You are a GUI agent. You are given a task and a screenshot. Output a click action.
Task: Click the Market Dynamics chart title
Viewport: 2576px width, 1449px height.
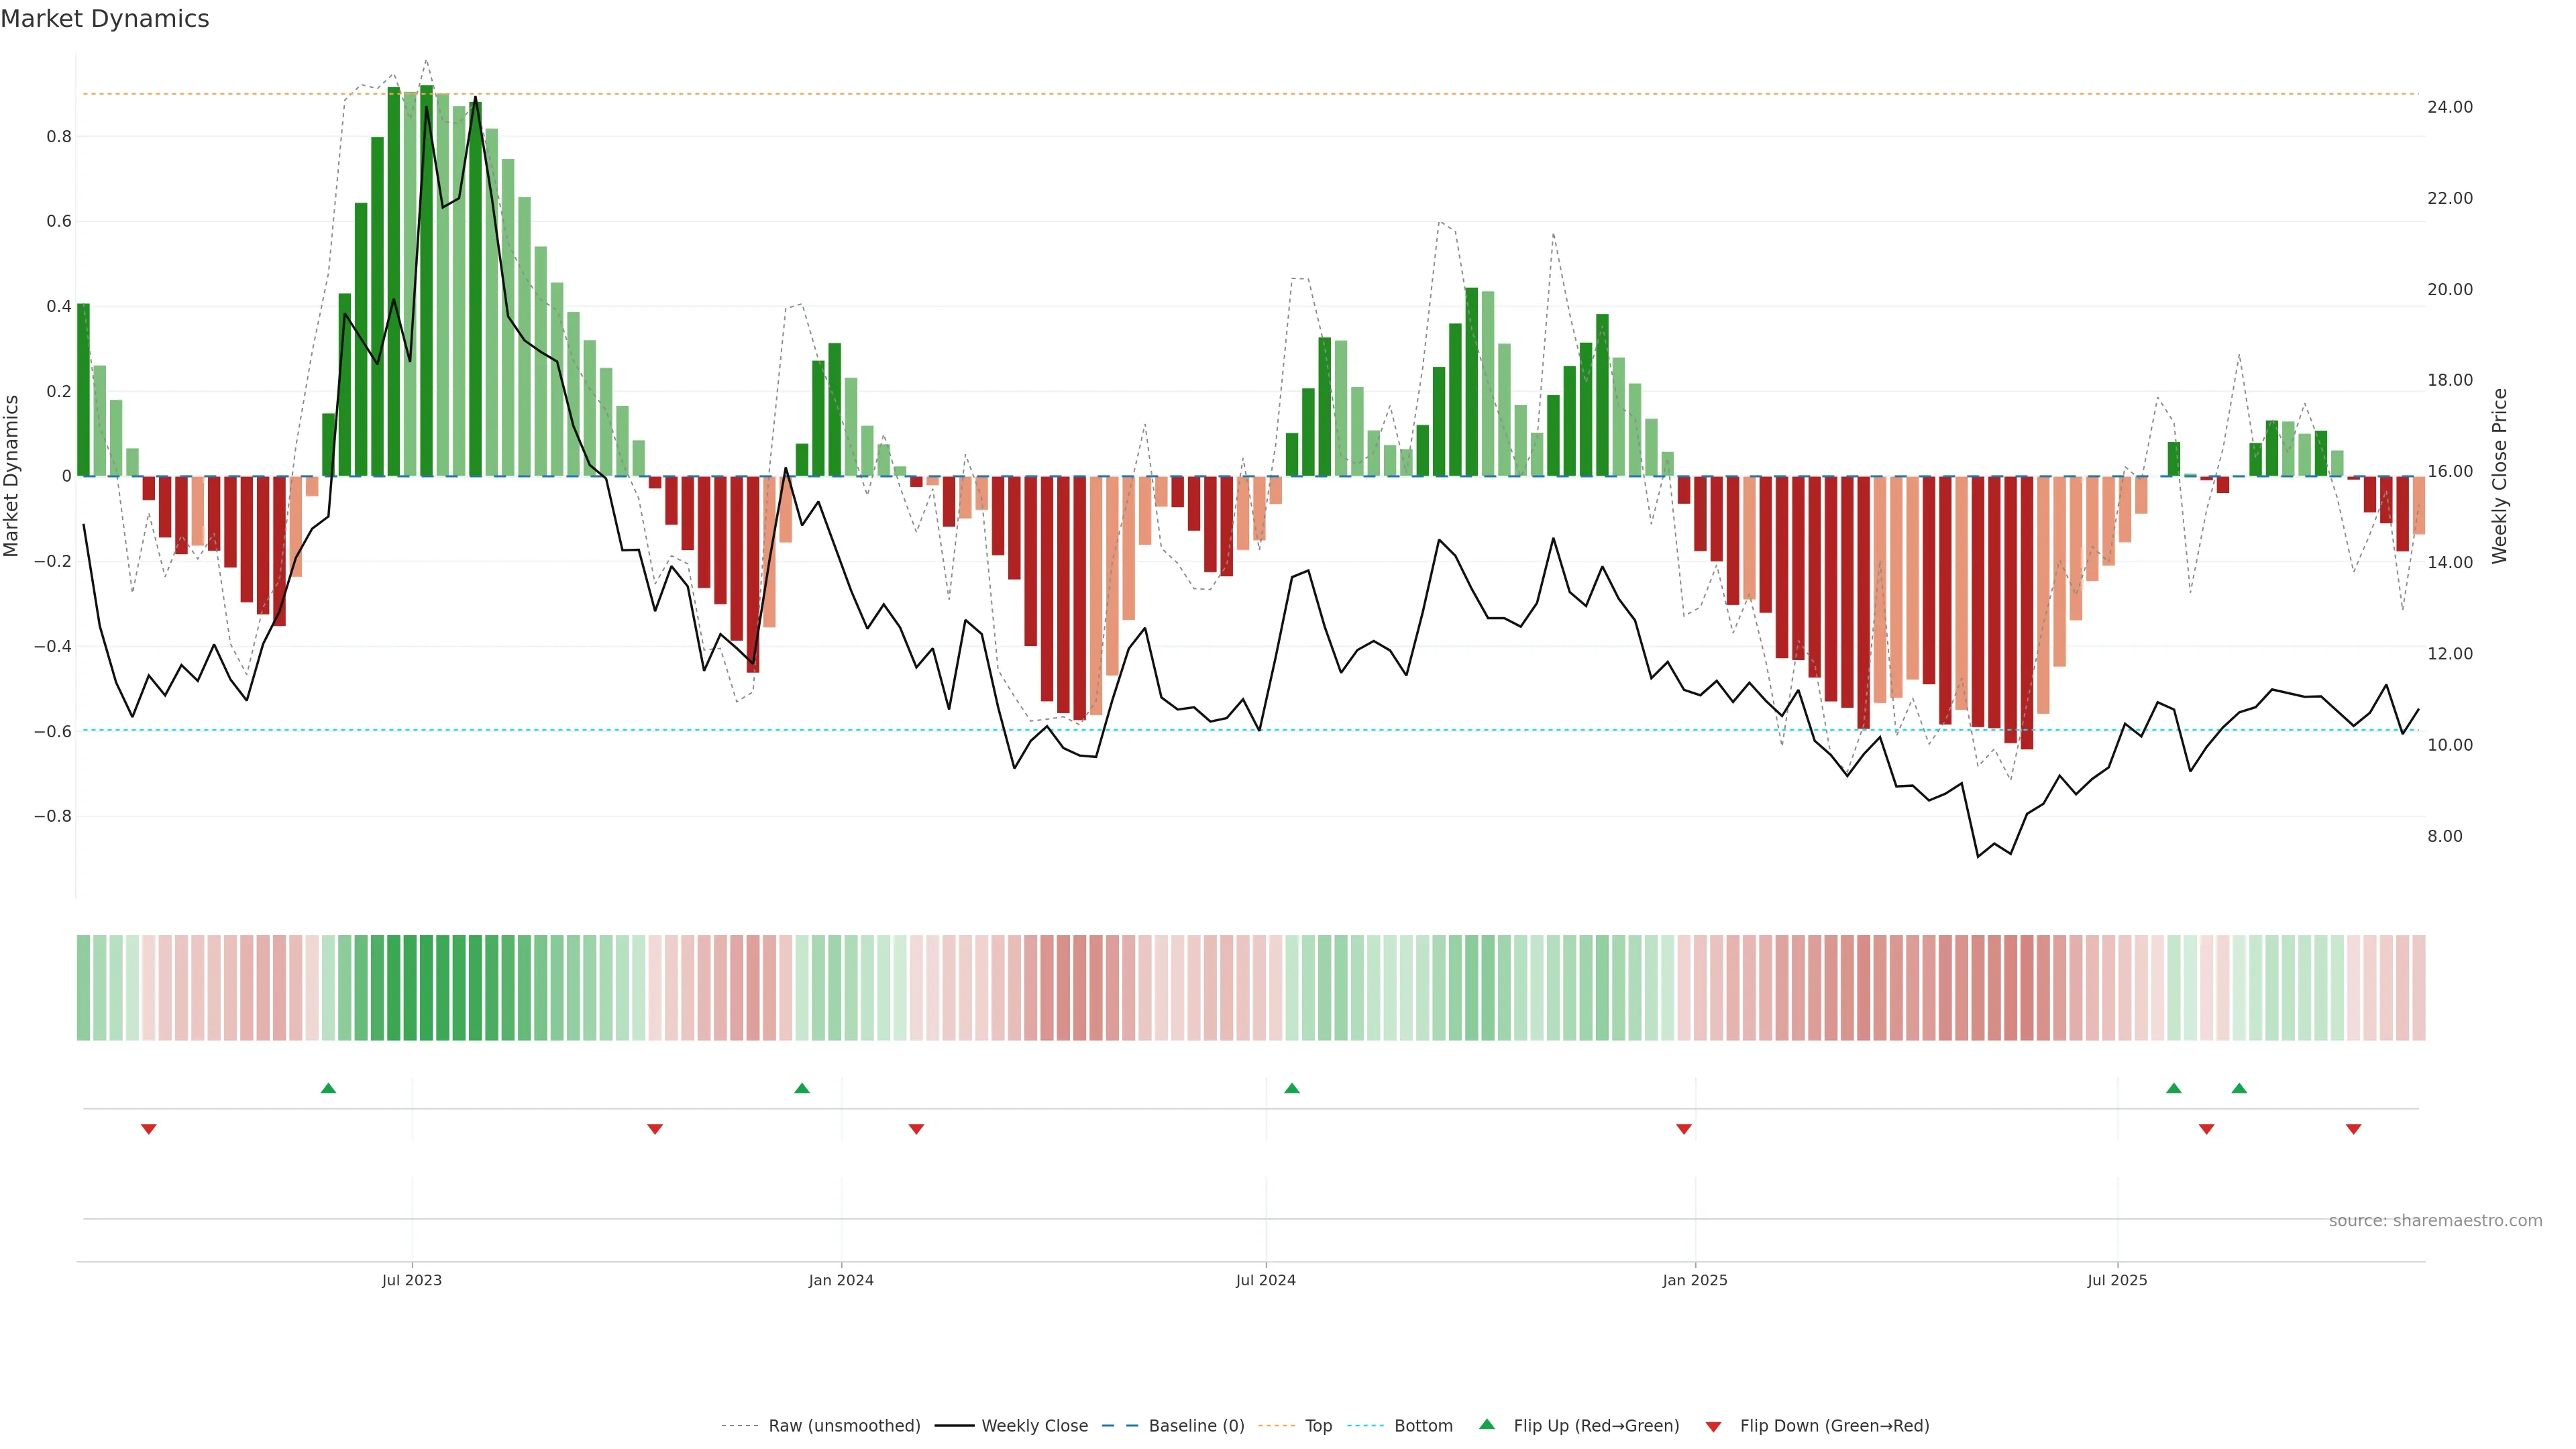click(105, 19)
